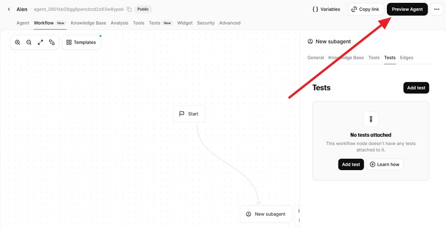
Task: Zoom in on the workflow canvas
Action: click(x=17, y=42)
